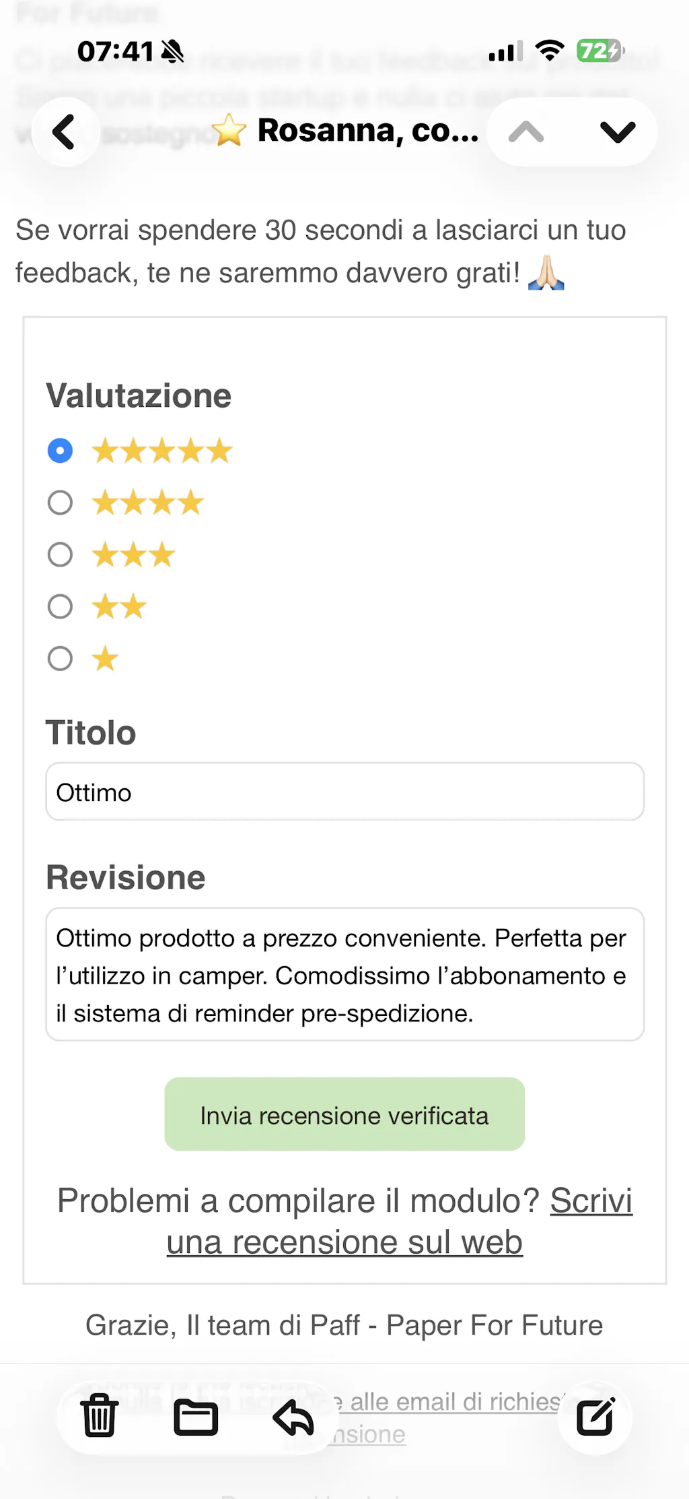Select the five-star rating option
This screenshot has width=689, height=1499.
coord(61,451)
